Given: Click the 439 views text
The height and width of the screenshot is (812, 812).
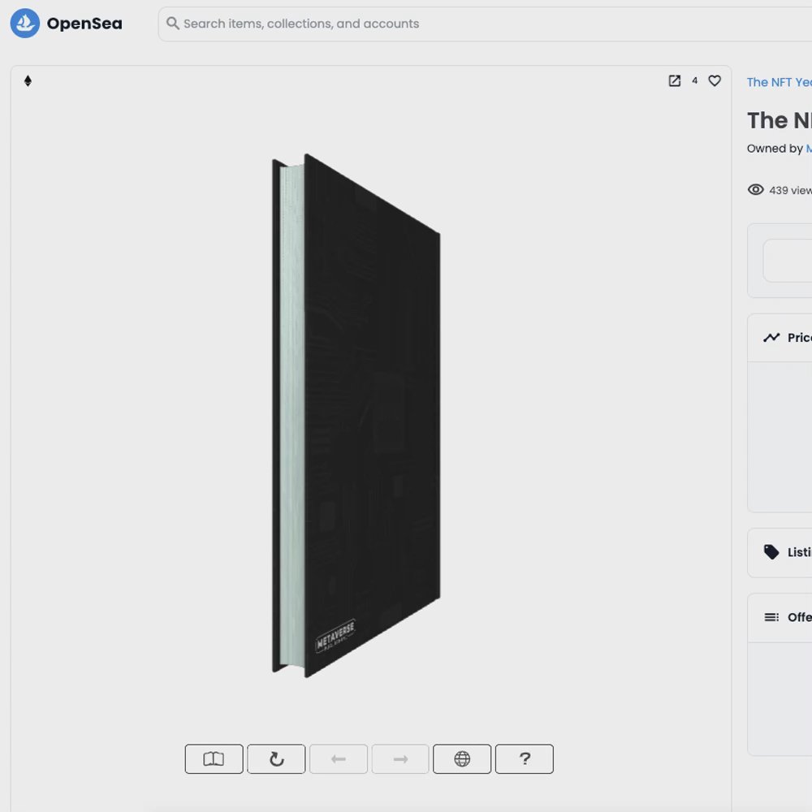Looking at the screenshot, I should pyautogui.click(x=790, y=190).
